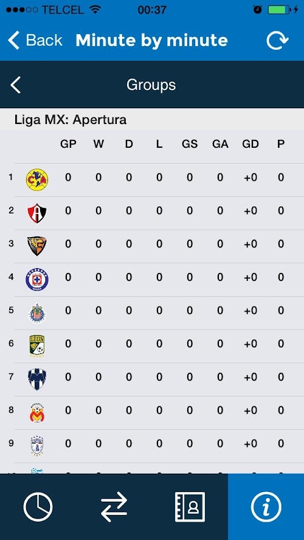Screen dimensions: 304x540
Task: Select the Liga MX: Apertura heading
Action: click(x=71, y=120)
